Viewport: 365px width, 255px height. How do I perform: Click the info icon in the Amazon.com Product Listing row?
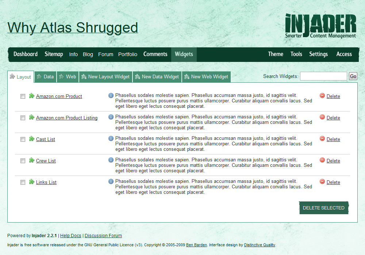111,117
